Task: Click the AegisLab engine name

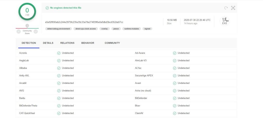Action: pyautogui.click(x=24, y=60)
